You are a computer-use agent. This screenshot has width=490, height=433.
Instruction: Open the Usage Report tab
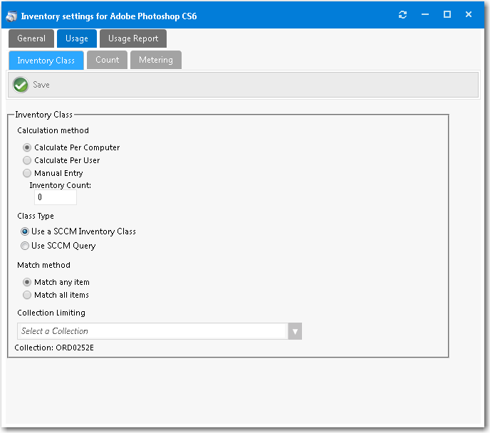pyautogui.click(x=133, y=38)
